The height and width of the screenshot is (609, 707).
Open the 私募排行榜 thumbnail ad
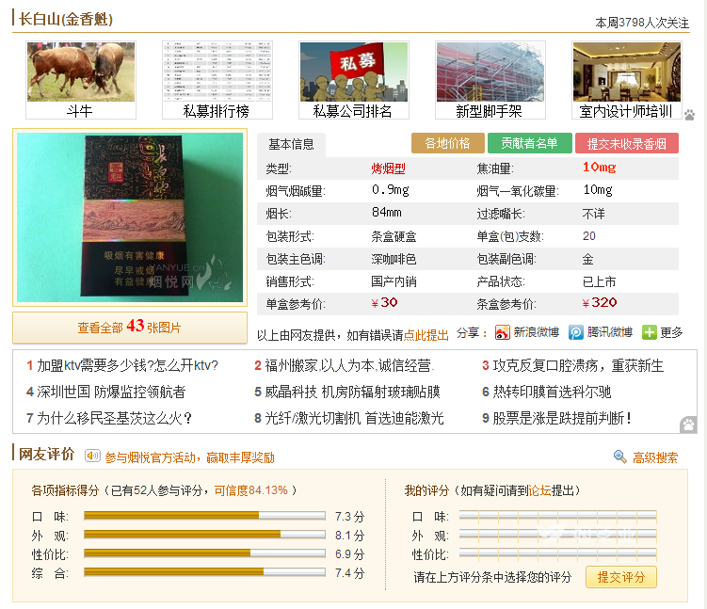point(217,80)
